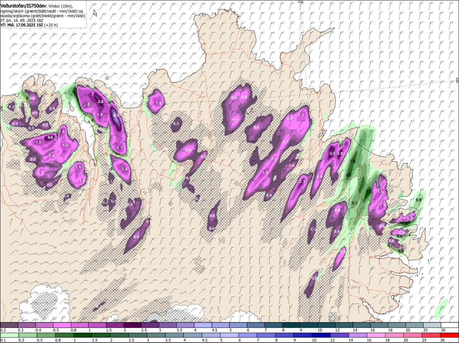Click the "30" label in the lower rain legend
The height and width of the screenshot is (343, 459).
click(x=442, y=340)
